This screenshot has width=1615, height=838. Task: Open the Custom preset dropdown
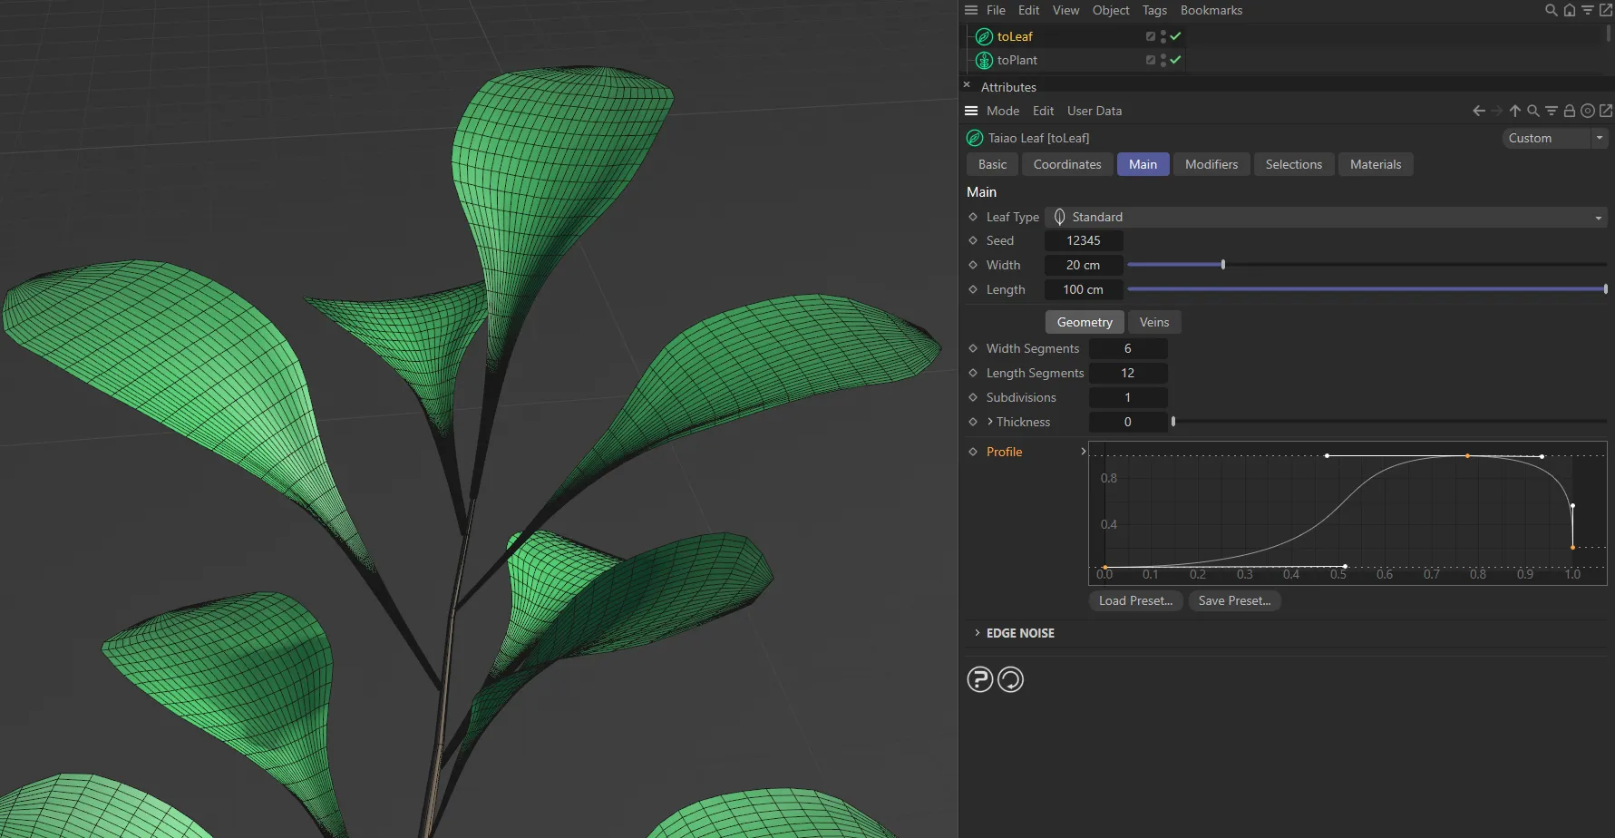(1554, 138)
